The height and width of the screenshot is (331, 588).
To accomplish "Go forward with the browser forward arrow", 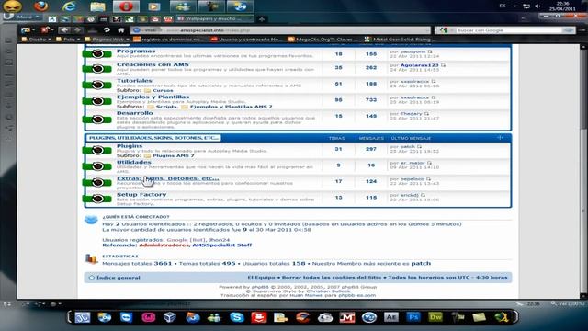I will pos(77,30).
